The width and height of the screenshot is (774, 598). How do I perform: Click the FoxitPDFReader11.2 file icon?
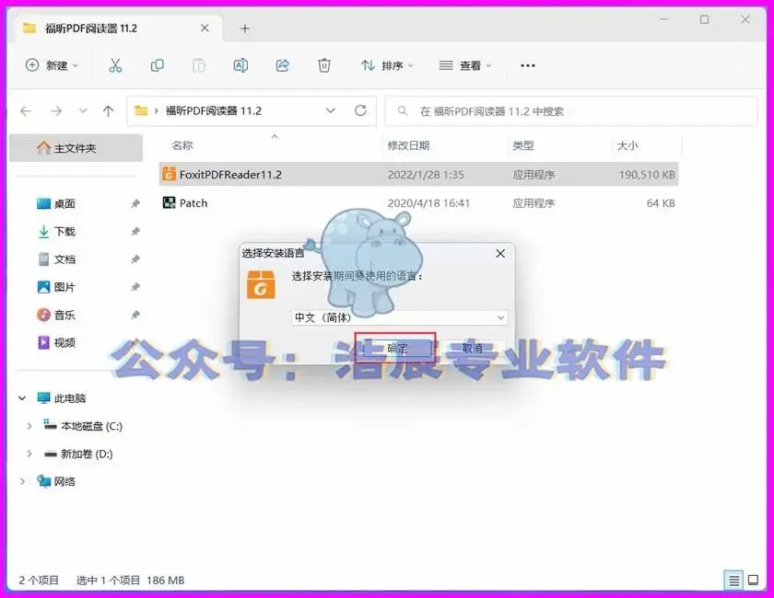(169, 174)
